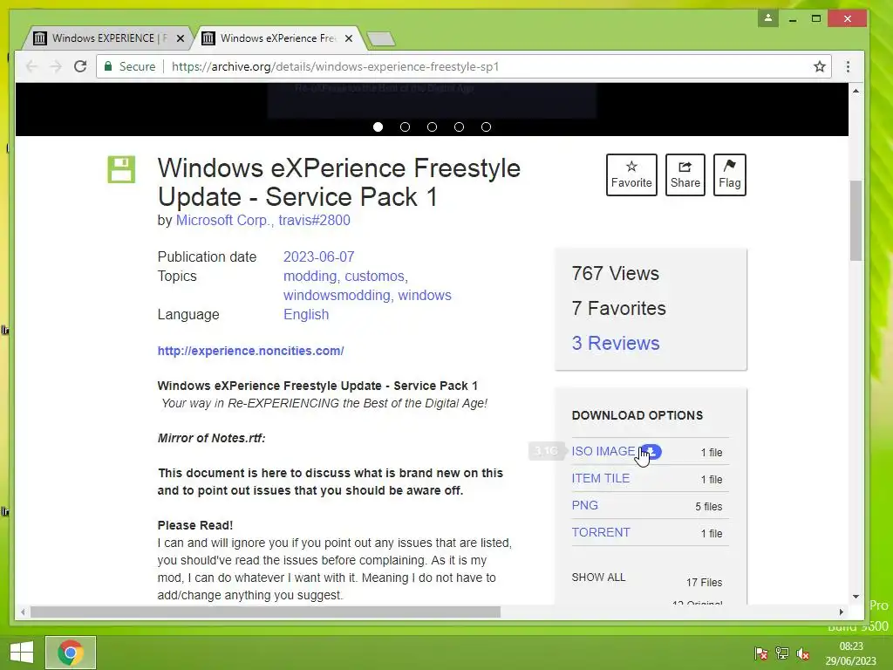893x670 pixels.
Task: Select the second carousel dot
Action: (x=405, y=126)
